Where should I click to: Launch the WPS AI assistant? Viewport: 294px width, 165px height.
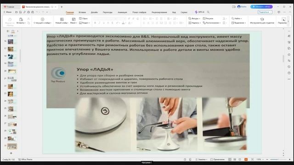click(x=199, y=12)
